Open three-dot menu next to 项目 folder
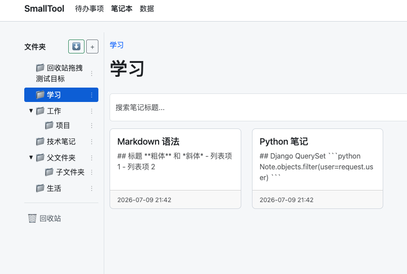 [x=92, y=126]
